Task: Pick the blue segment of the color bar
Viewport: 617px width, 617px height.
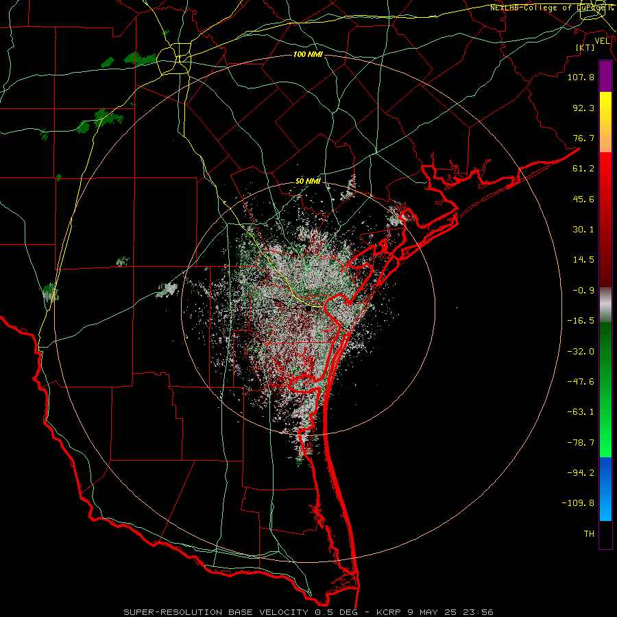Action: (x=605, y=489)
